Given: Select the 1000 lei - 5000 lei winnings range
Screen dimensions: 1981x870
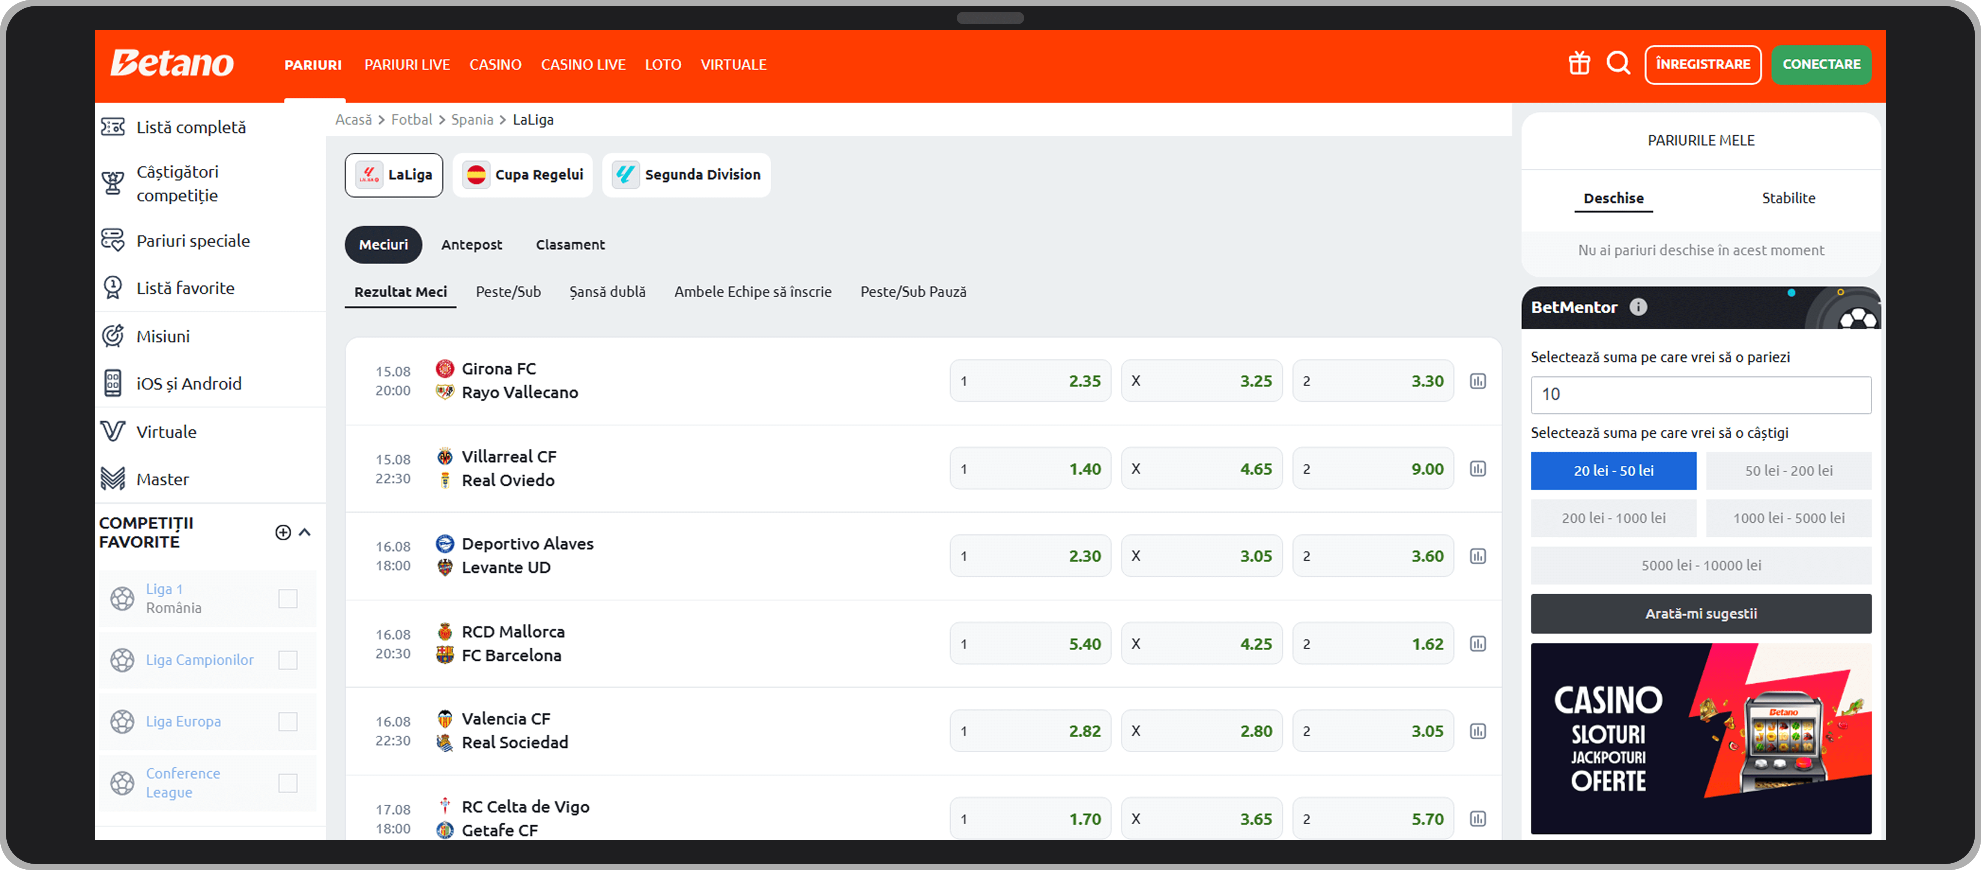Looking at the screenshot, I should pyautogui.click(x=1789, y=519).
